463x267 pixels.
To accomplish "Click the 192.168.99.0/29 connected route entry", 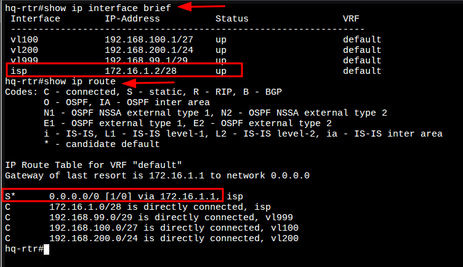I will click(170, 217).
